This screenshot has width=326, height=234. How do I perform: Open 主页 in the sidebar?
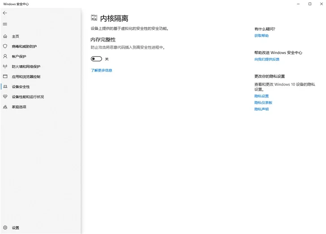[15, 37]
